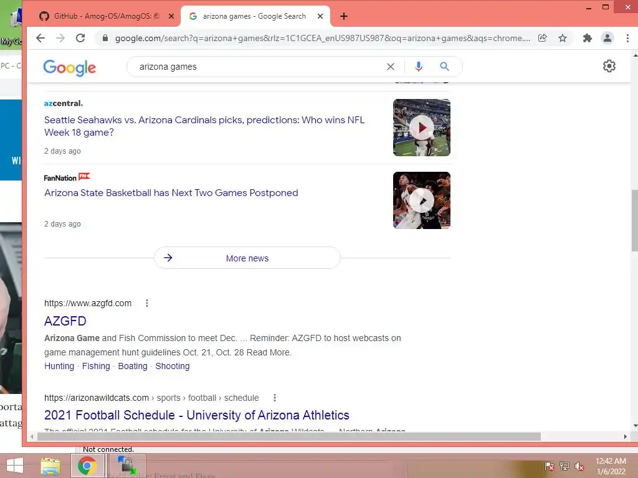This screenshot has width=638, height=478.
Task: Open the network tray icon
Action: pos(564,466)
